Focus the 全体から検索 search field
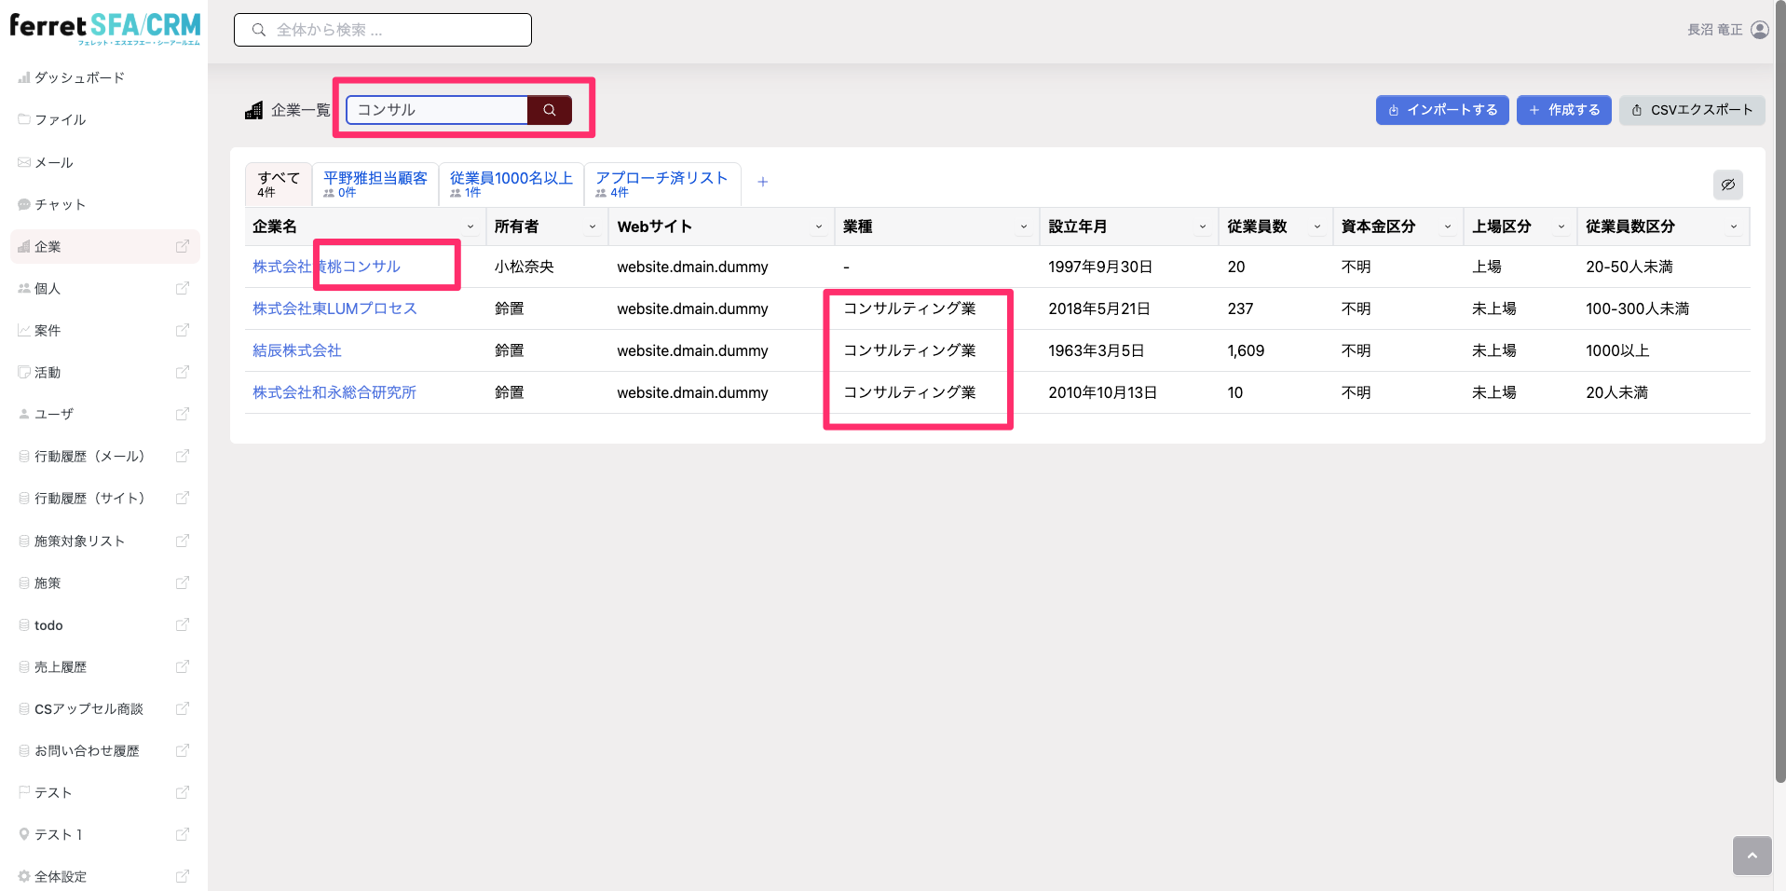 coord(383,30)
